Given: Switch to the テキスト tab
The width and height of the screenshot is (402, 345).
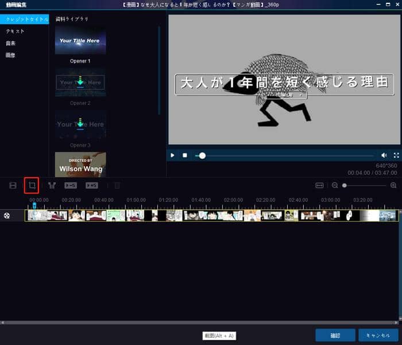Looking at the screenshot, I should [x=15, y=31].
